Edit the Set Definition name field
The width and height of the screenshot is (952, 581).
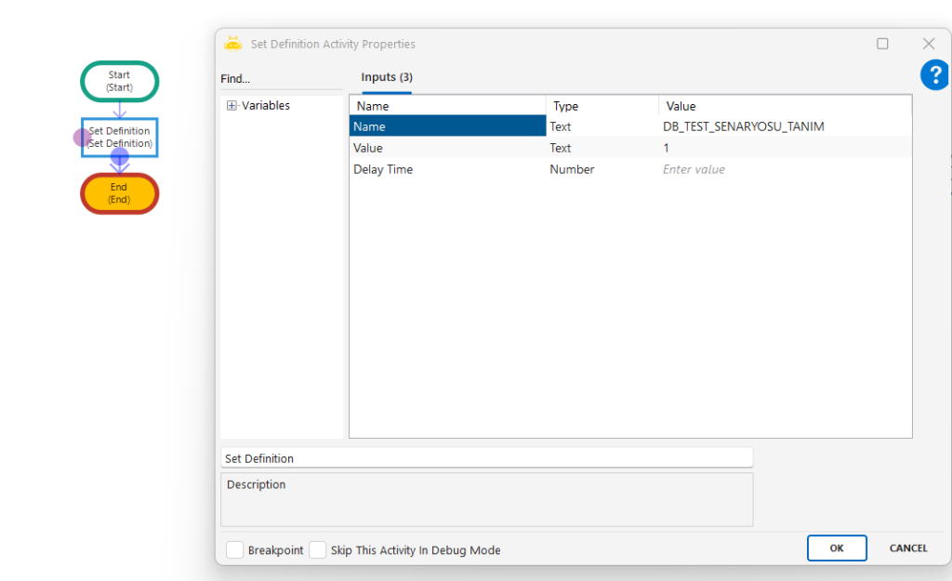point(486,458)
